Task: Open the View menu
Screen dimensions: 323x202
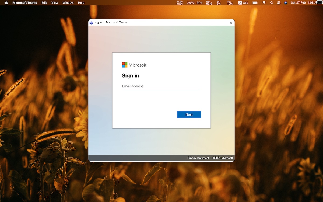Action: [55, 3]
